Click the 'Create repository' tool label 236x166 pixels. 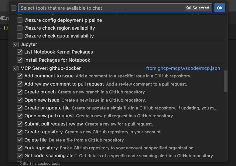point(43,132)
